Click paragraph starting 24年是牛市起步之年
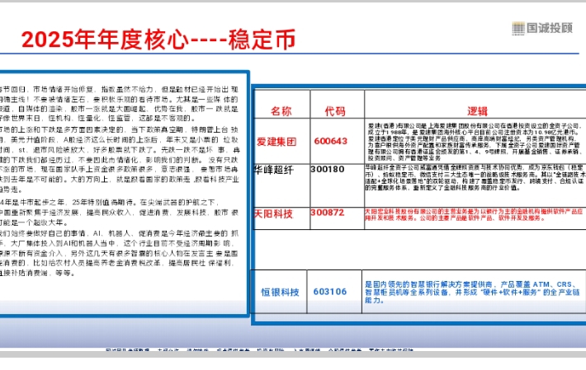 pyautogui.click(x=119, y=213)
